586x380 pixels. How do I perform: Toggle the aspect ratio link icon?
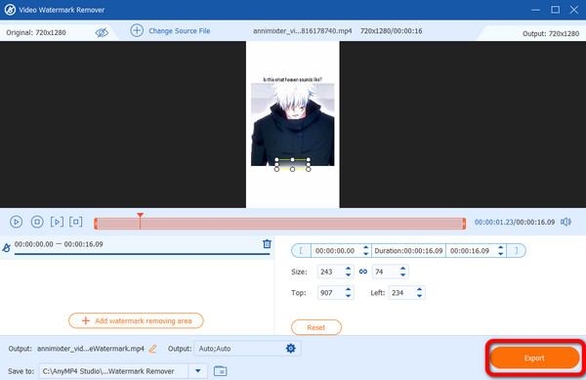[363, 272]
